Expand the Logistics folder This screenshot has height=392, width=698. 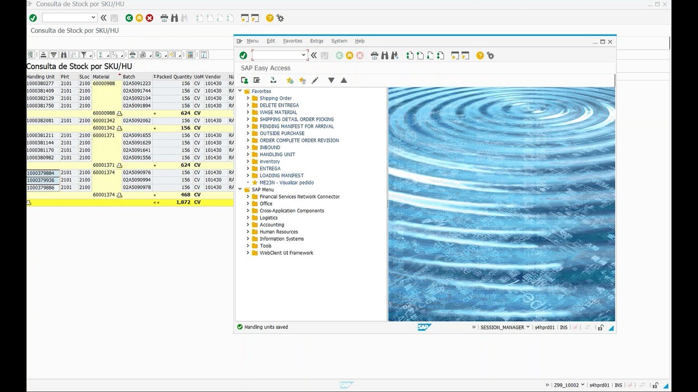click(x=248, y=218)
